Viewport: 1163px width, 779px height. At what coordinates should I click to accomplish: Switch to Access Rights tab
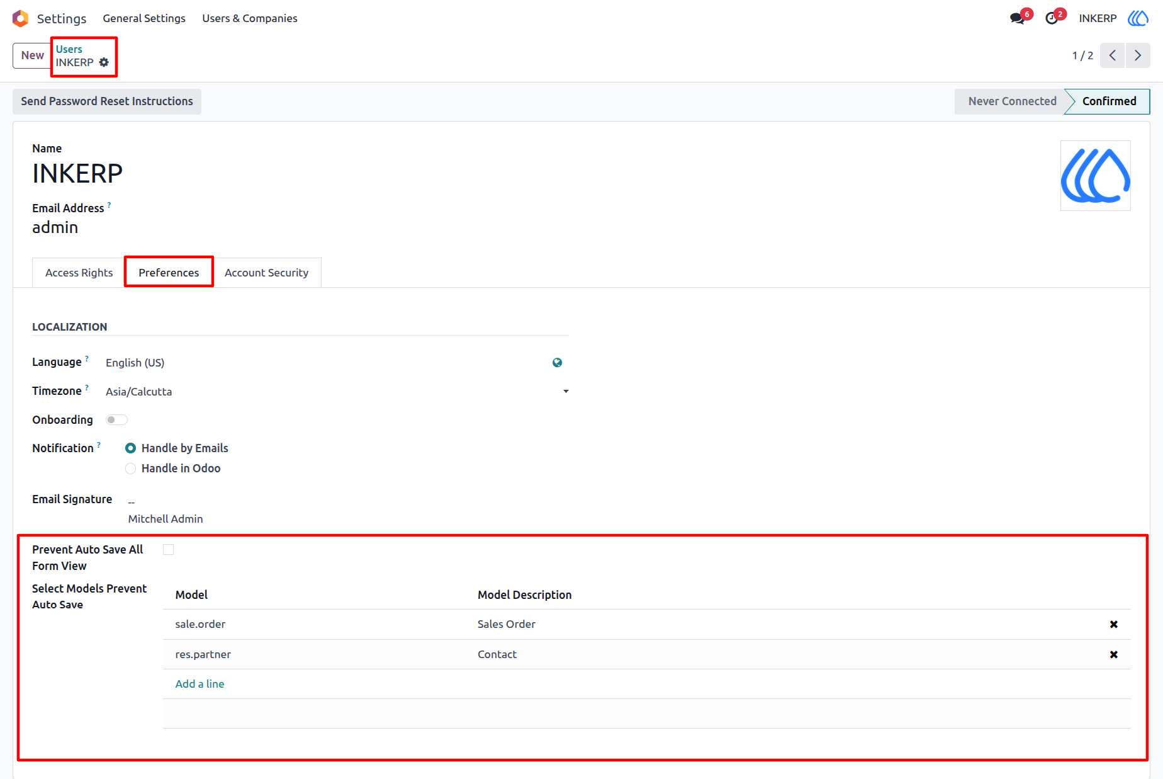click(x=79, y=273)
